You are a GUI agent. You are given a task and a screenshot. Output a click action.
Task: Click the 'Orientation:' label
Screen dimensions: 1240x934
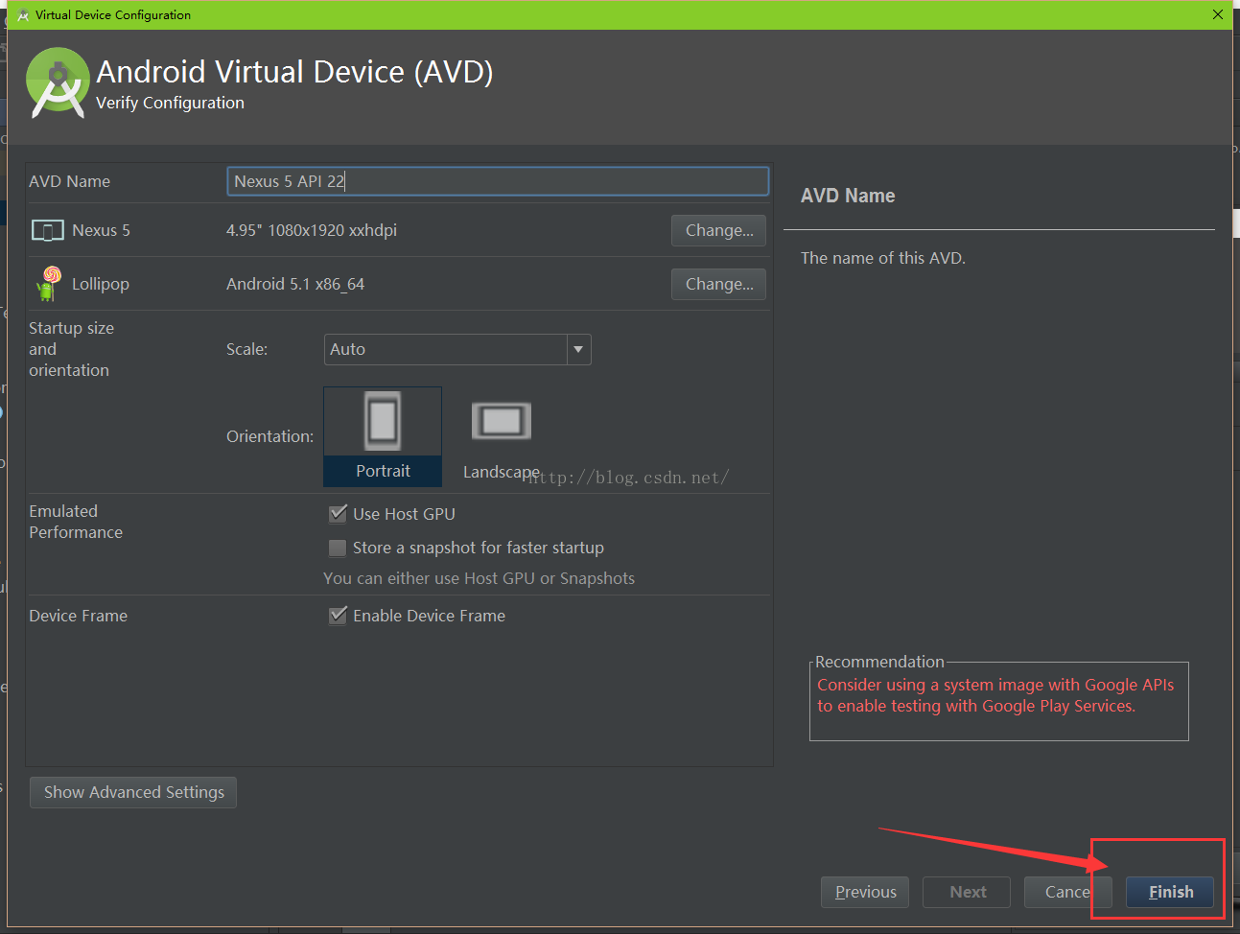click(269, 436)
